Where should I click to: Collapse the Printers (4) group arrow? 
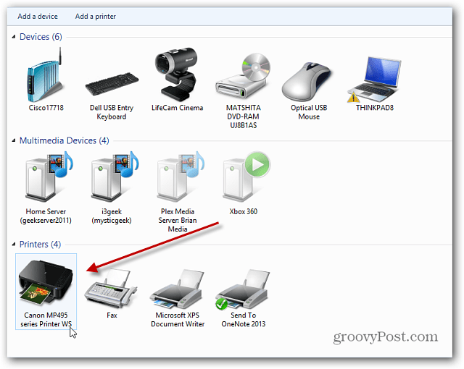point(14,244)
